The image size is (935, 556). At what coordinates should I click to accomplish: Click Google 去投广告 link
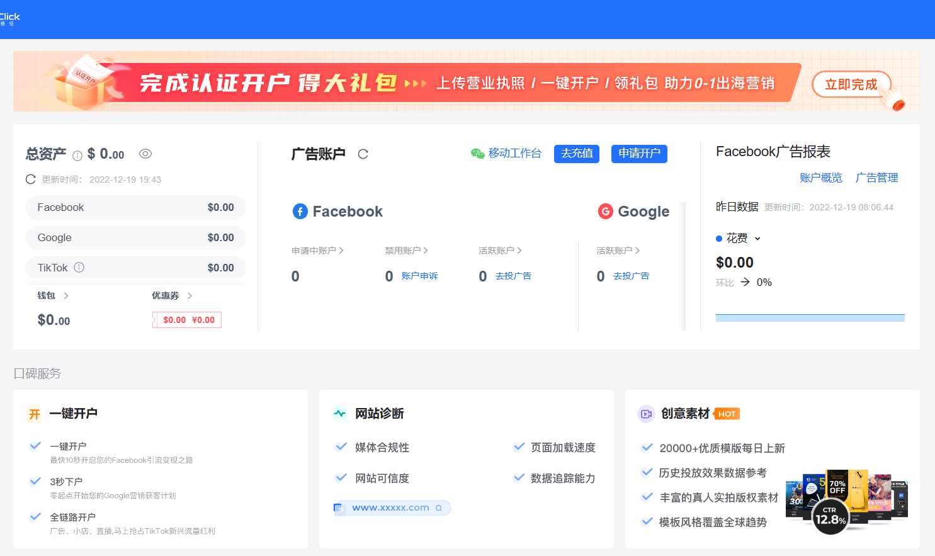pyautogui.click(x=631, y=276)
